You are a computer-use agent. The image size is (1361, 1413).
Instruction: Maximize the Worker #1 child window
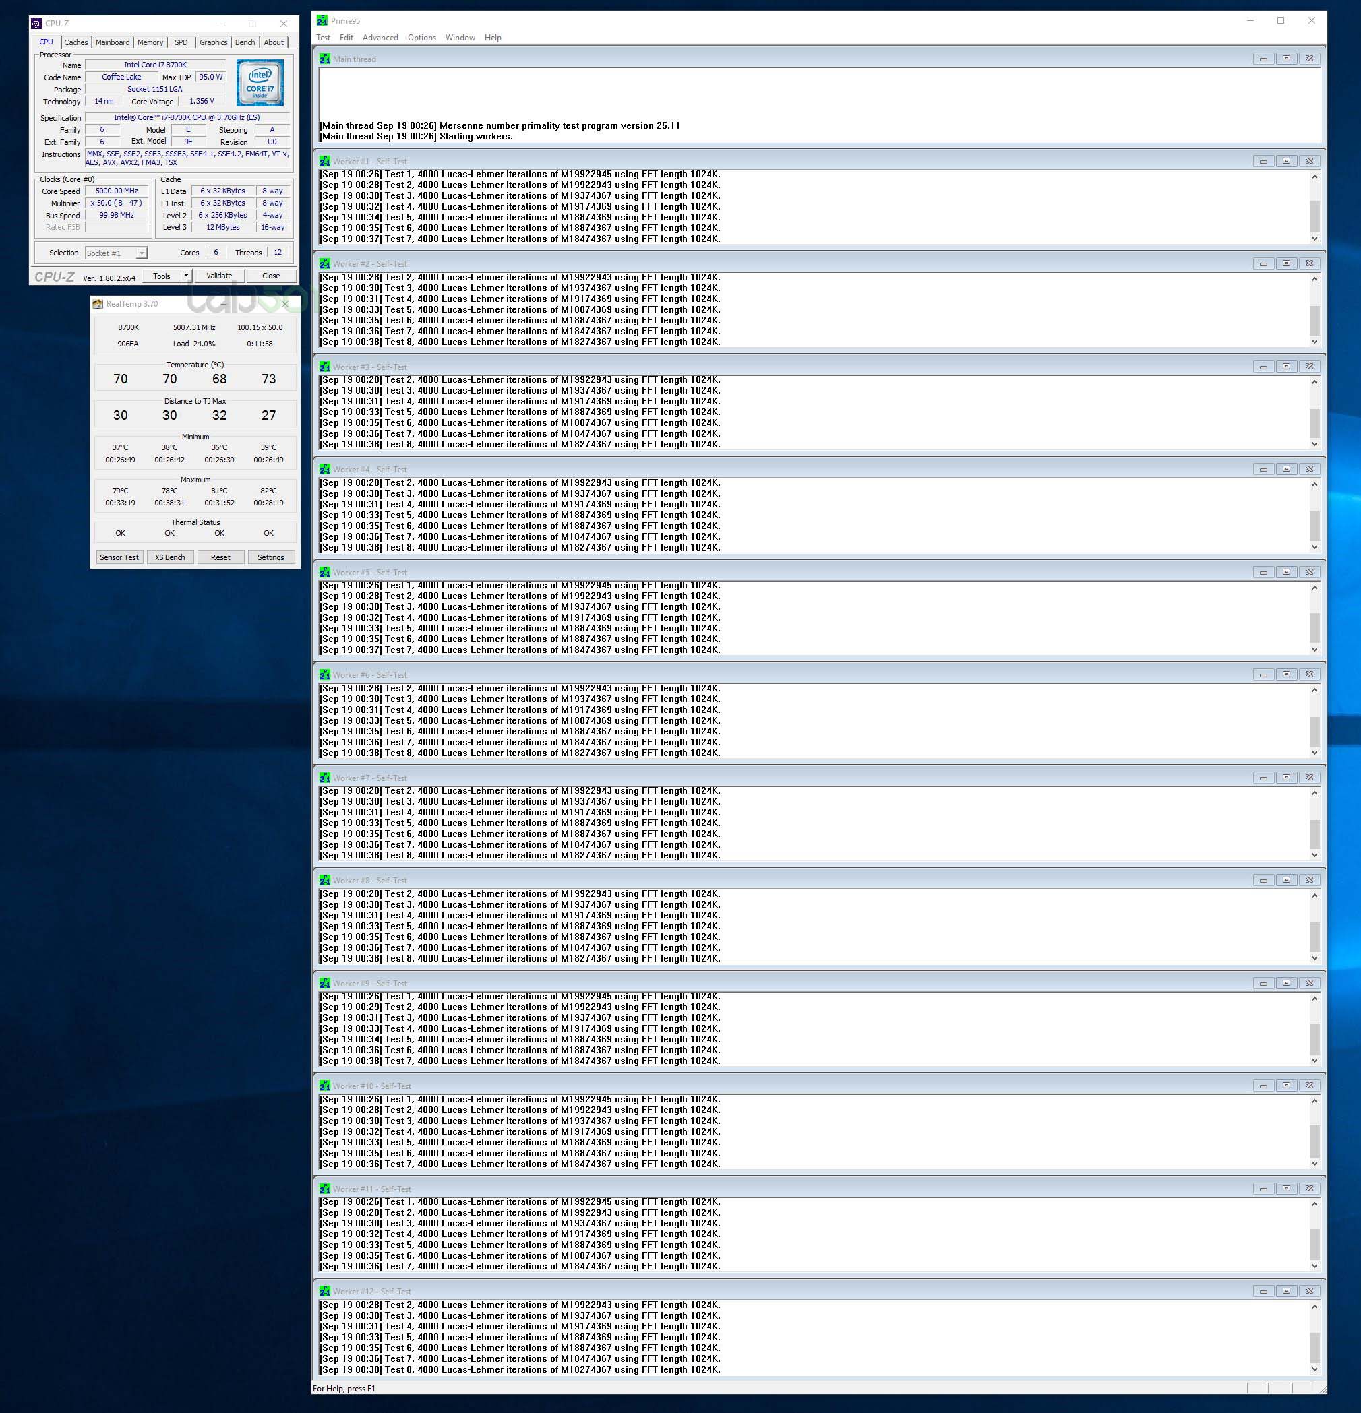coord(1286,161)
